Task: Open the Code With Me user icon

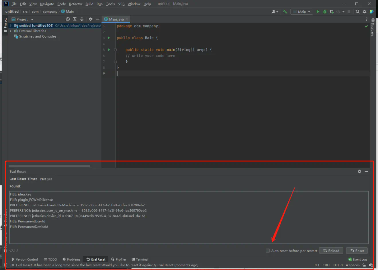Action: click(x=275, y=12)
